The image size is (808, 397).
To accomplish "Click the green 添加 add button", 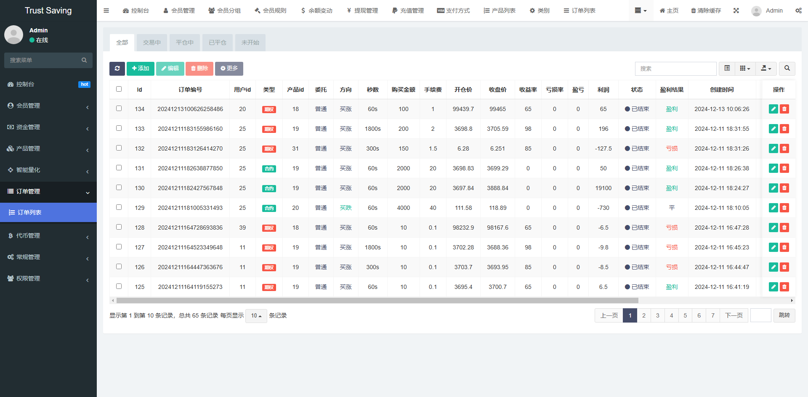I will 141,69.
